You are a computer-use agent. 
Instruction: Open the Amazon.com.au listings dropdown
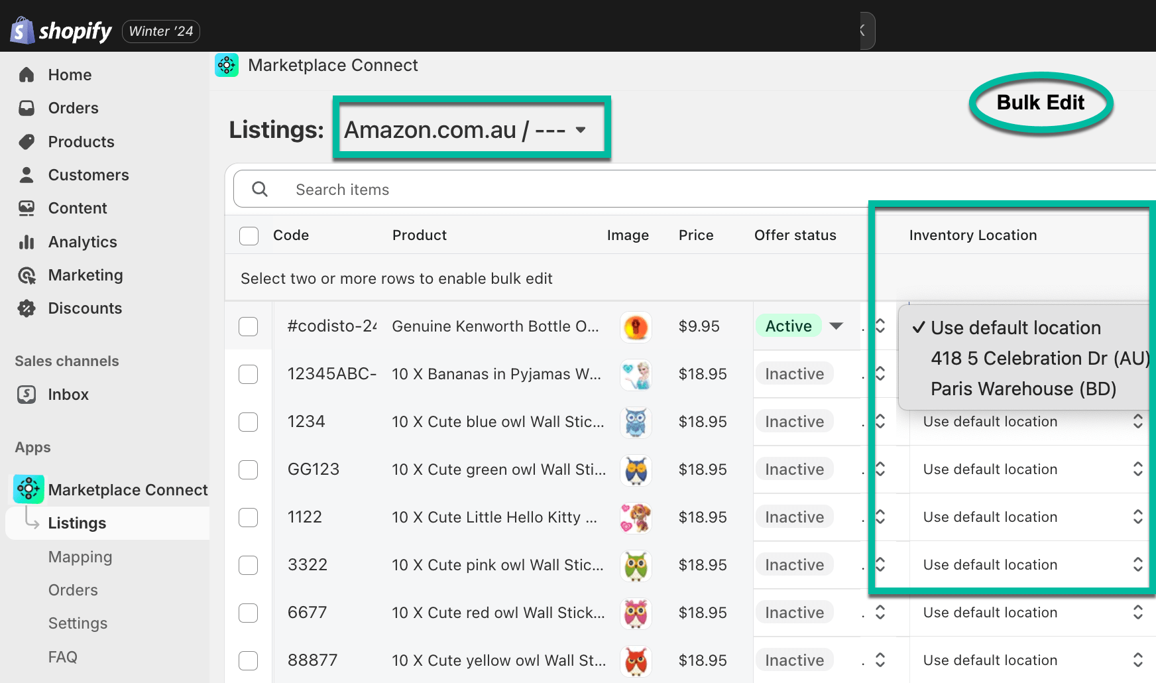coord(471,129)
